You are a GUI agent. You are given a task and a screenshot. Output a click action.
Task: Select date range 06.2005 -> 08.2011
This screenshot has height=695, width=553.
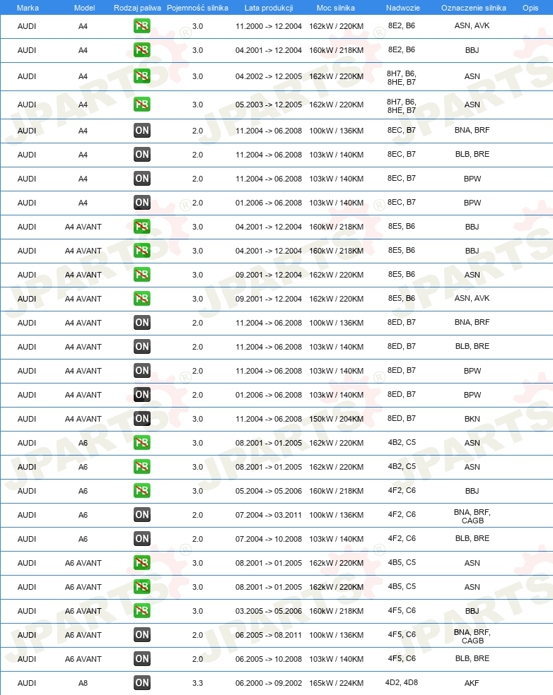point(269,635)
